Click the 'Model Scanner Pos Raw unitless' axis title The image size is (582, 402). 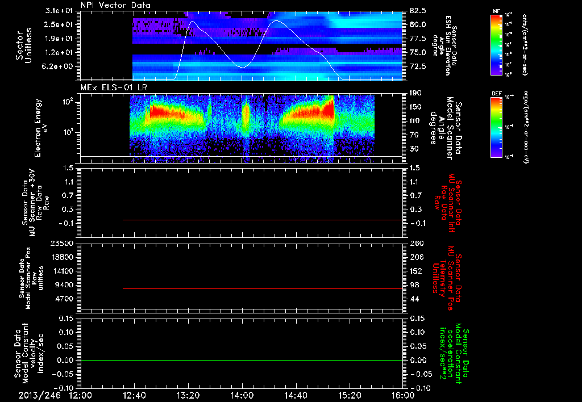pyautogui.click(x=31, y=278)
